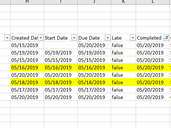Select column L header

tap(153, 2)
